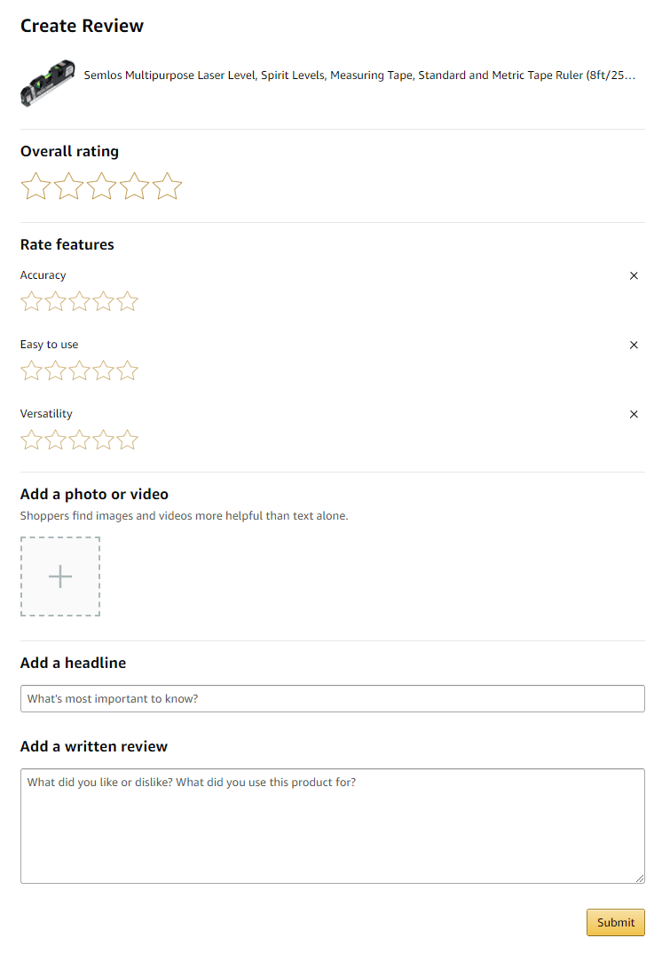Set Easy to use to five stars
Image resolution: width=662 pixels, height=954 pixels.
128,370
